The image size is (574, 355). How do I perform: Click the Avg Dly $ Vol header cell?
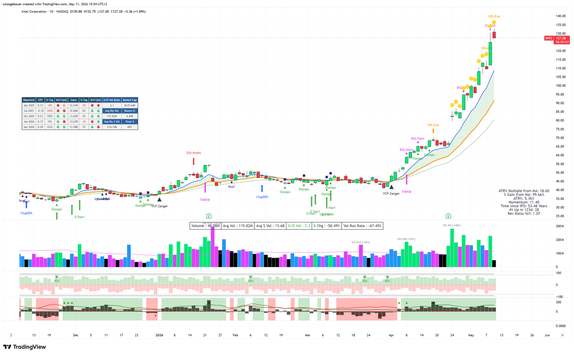[112, 122]
